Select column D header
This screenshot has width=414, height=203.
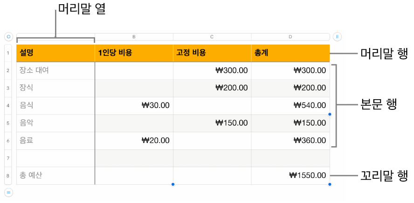(x=290, y=36)
